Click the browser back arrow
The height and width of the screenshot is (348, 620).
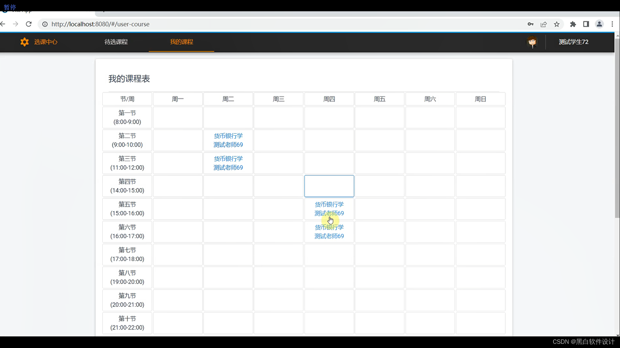coord(3,24)
